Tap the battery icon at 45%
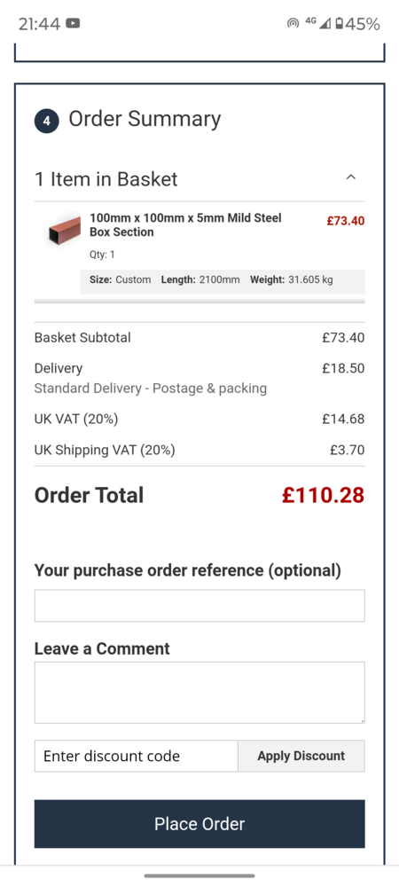Screen dimensions: 399x887 (339, 23)
